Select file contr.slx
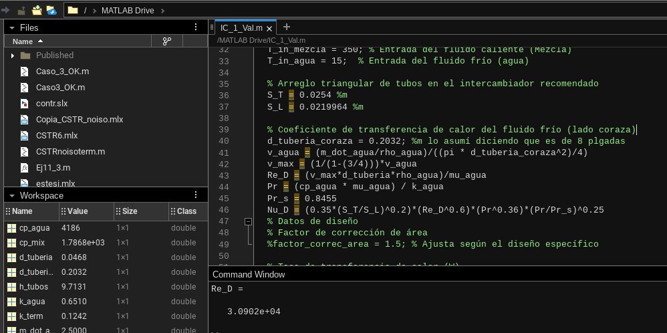 tap(52, 104)
